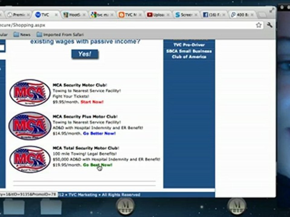Viewport: 290px width, 217px height.
Task: Select the 'MCA Total Security Motor Club!' heading
Action: (86, 148)
